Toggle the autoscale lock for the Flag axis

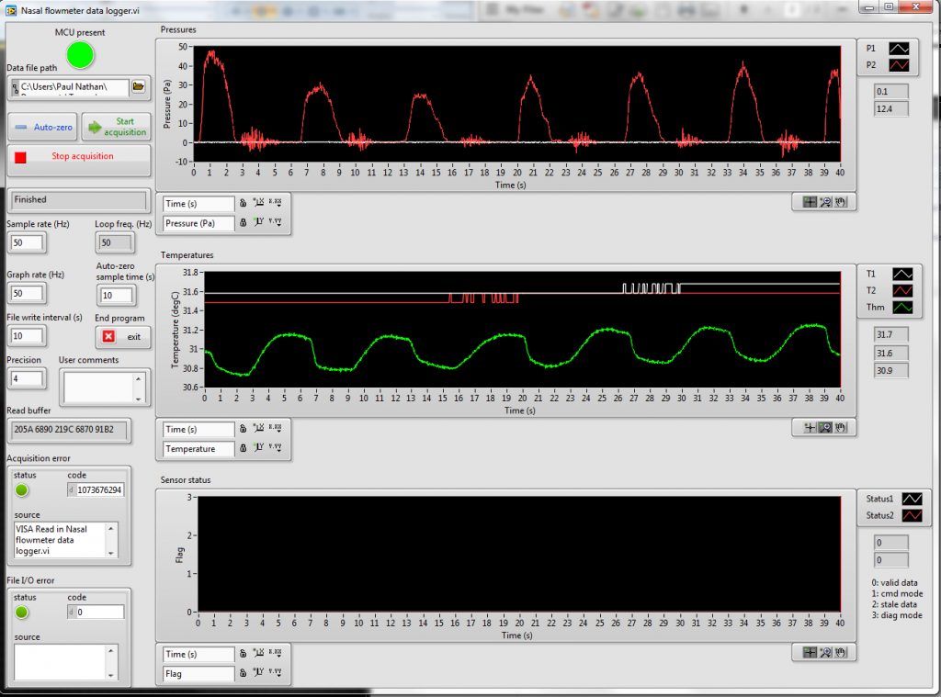point(243,673)
